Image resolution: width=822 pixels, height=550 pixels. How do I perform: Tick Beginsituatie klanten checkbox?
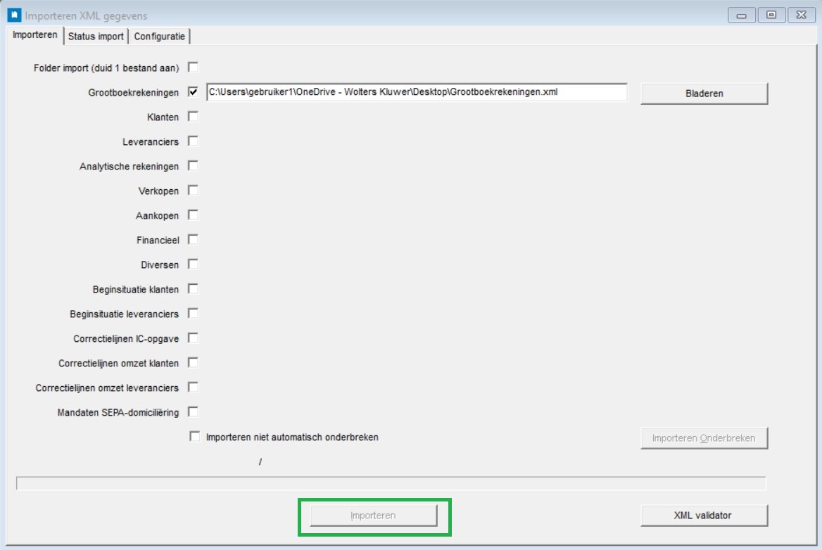tap(194, 289)
